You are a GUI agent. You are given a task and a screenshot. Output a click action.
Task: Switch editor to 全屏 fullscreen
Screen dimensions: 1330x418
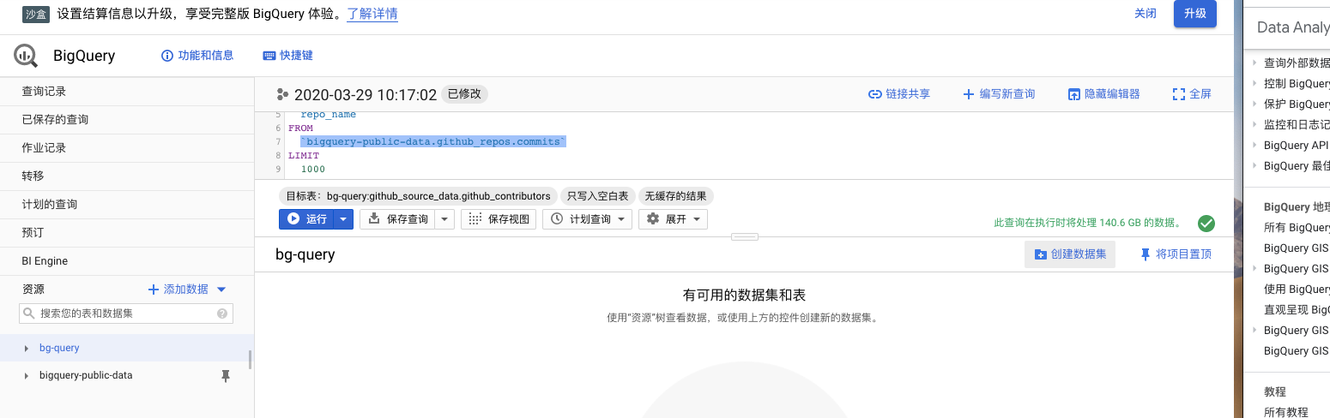[x=1192, y=94]
